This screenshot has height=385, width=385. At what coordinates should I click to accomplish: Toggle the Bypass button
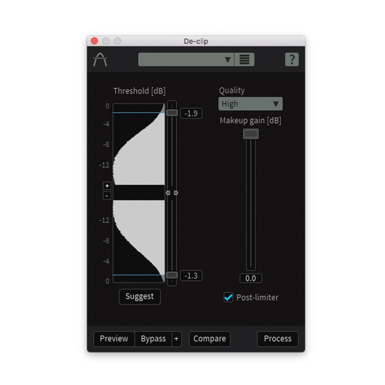point(153,339)
